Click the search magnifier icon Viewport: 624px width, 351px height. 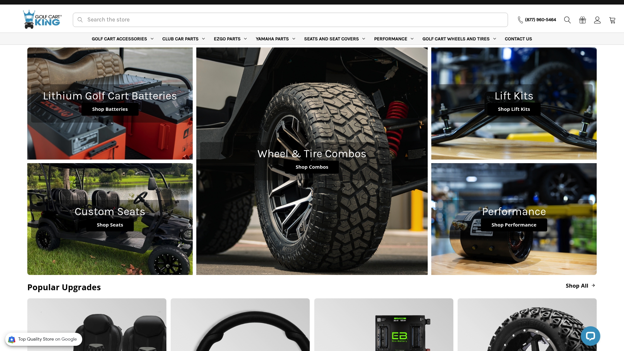click(x=567, y=19)
